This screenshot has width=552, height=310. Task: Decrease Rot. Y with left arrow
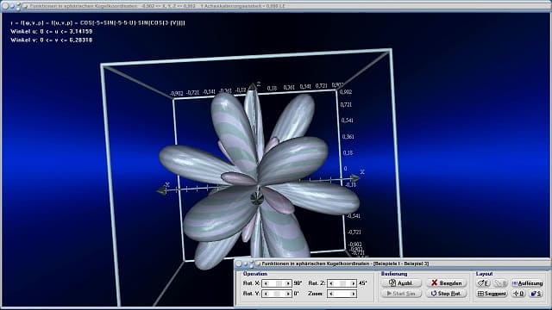[x=266, y=294]
